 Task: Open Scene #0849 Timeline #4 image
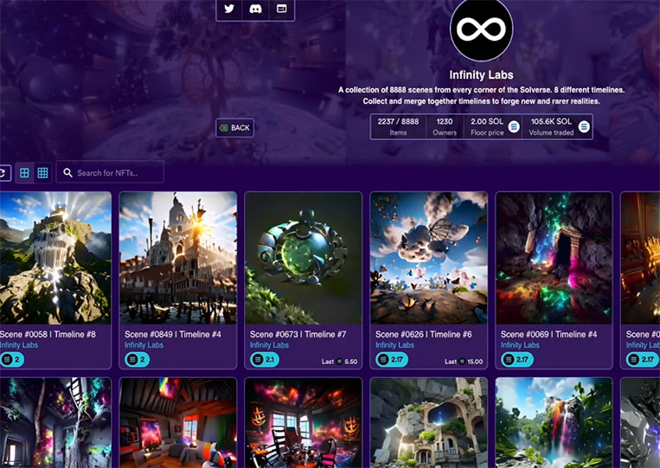point(178,258)
